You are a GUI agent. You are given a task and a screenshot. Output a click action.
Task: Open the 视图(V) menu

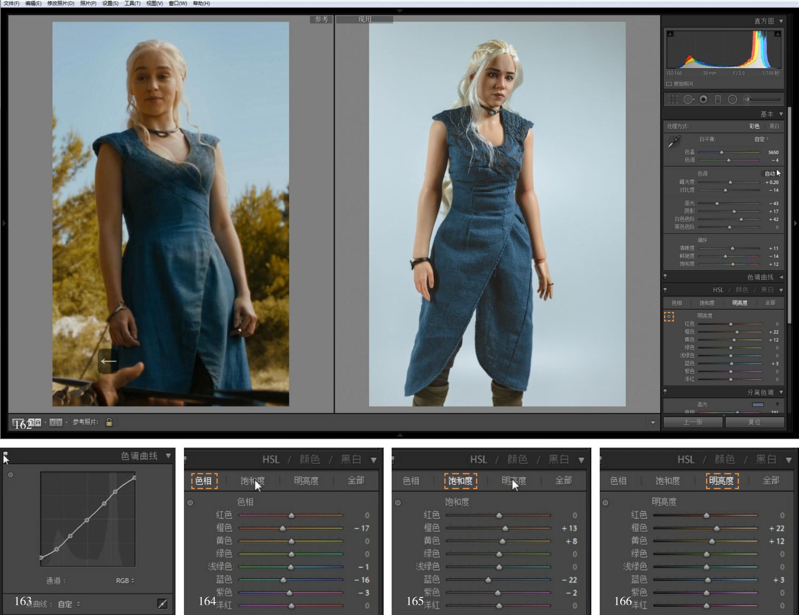coord(154,3)
